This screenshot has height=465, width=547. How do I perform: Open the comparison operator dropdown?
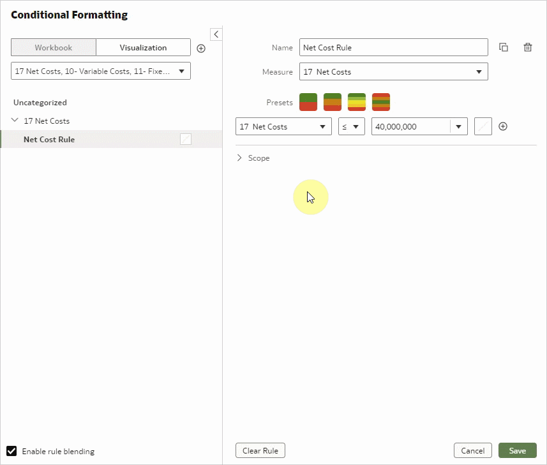click(351, 126)
